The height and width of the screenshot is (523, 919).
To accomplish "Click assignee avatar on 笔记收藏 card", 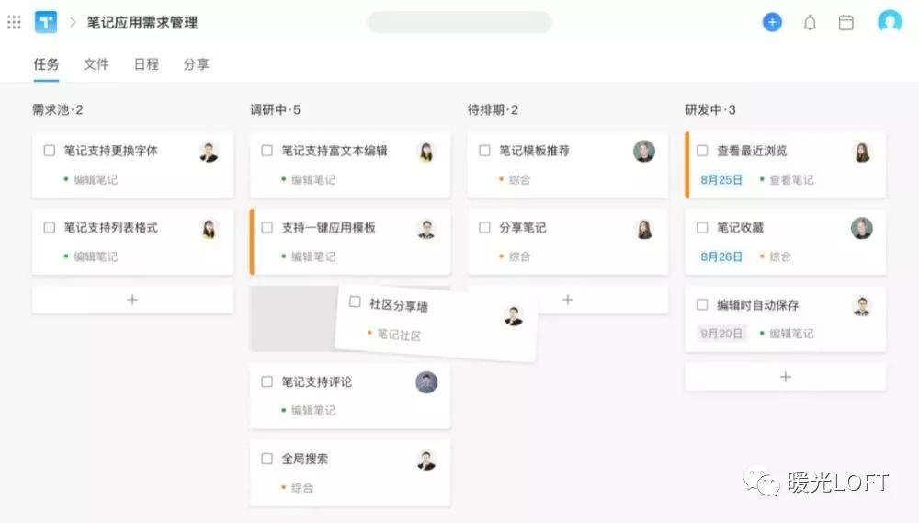I will pos(862,228).
